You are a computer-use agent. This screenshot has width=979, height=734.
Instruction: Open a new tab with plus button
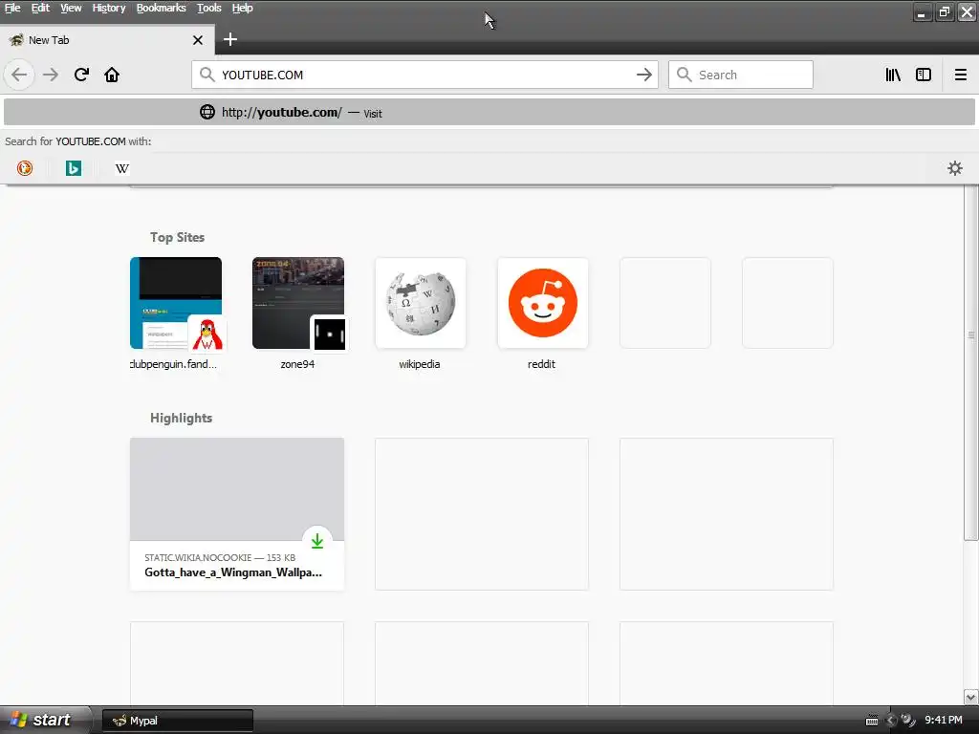coord(229,39)
